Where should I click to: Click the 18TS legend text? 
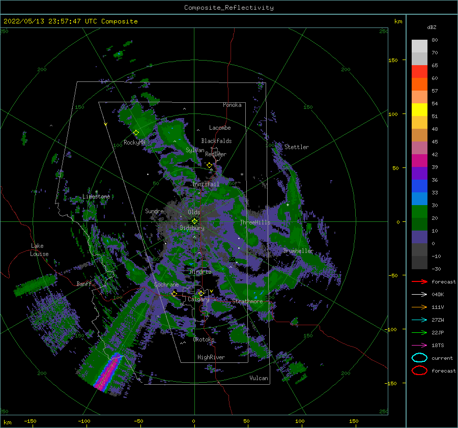[438, 346]
